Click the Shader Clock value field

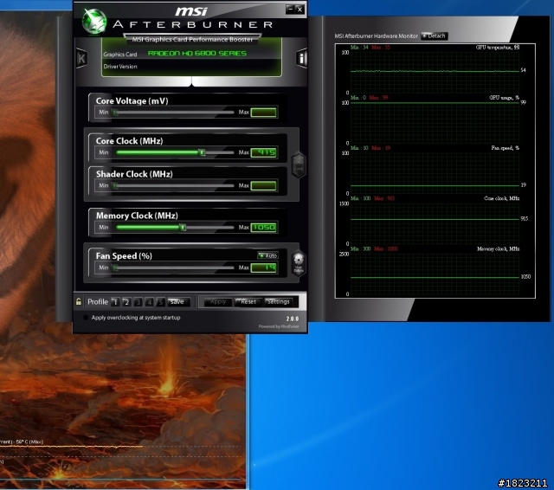(x=263, y=185)
